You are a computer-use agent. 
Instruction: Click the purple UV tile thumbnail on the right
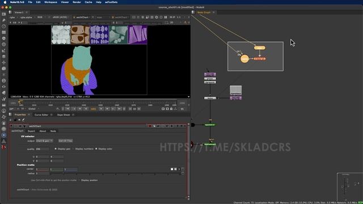click(x=138, y=35)
